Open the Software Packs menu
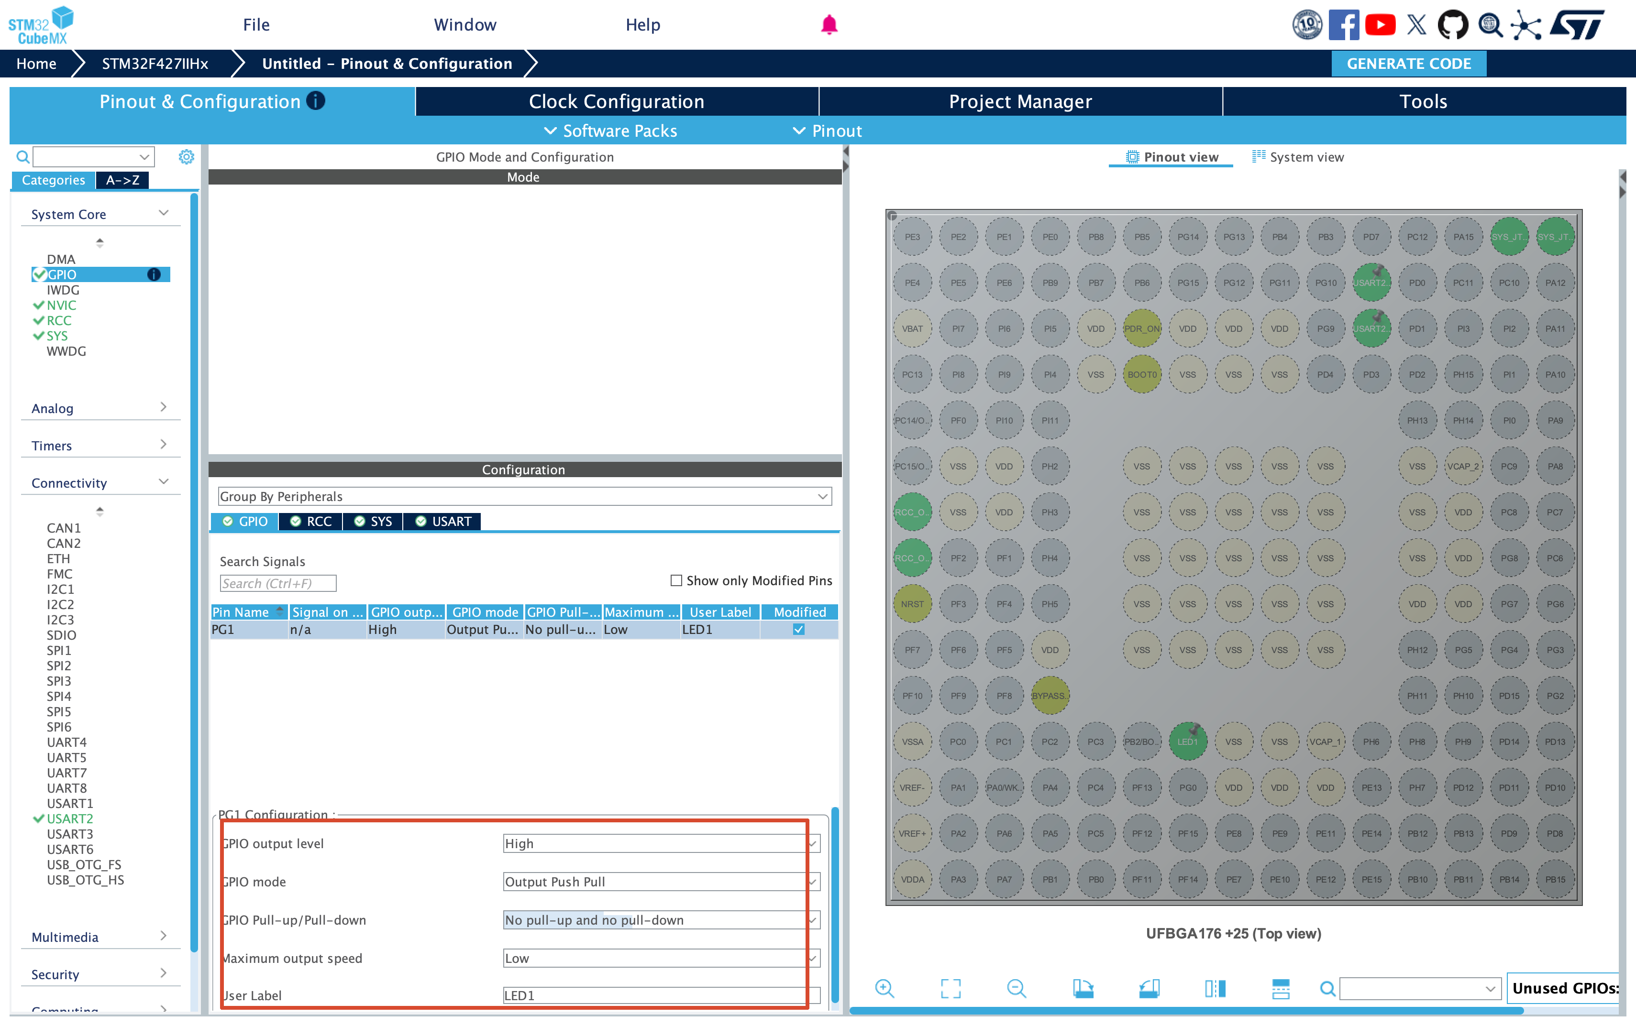1636x1026 pixels. click(611, 131)
